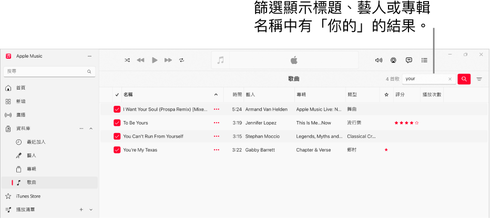
Task: Open the 資料庫 more options menu
Action: pyautogui.click(x=81, y=128)
